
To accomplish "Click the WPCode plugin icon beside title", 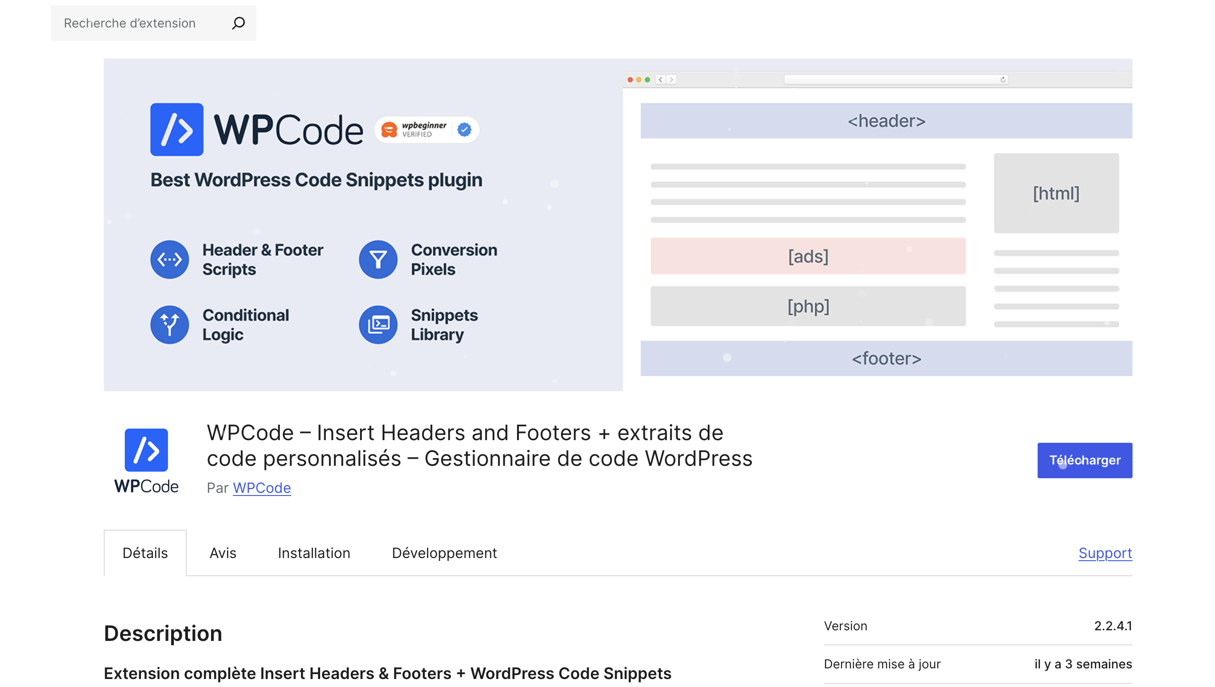I will 146,461.
